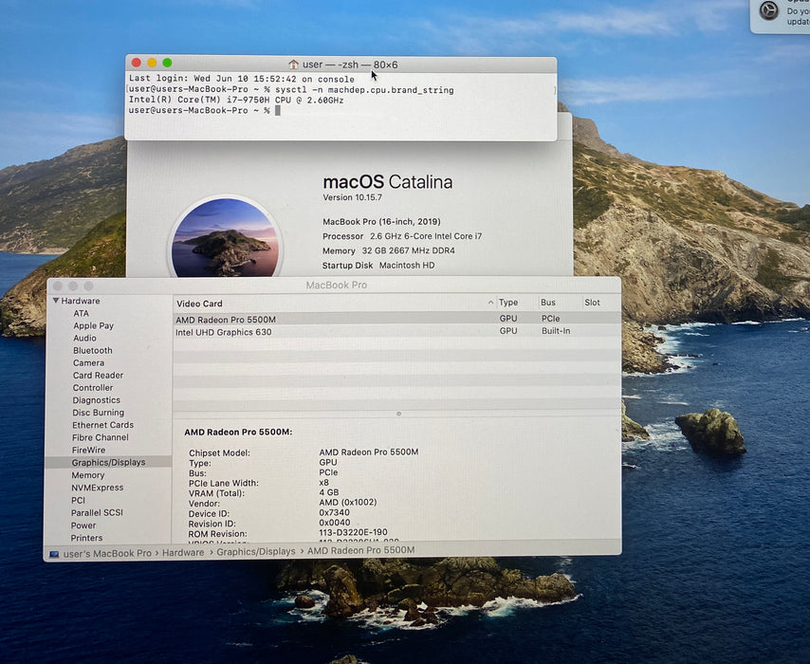Click the VRAM (Total) 4 GB value
The height and width of the screenshot is (664, 810).
329,492
